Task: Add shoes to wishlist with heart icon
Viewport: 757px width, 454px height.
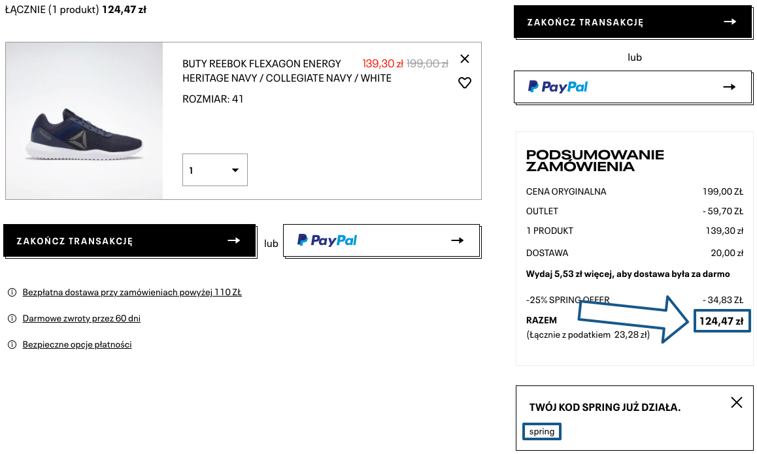Action: tap(465, 83)
